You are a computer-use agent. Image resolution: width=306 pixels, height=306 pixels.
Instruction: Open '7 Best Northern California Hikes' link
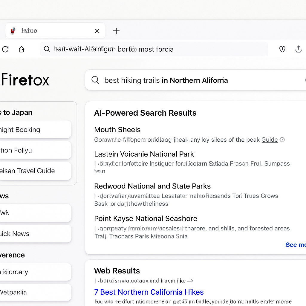pos(149,292)
